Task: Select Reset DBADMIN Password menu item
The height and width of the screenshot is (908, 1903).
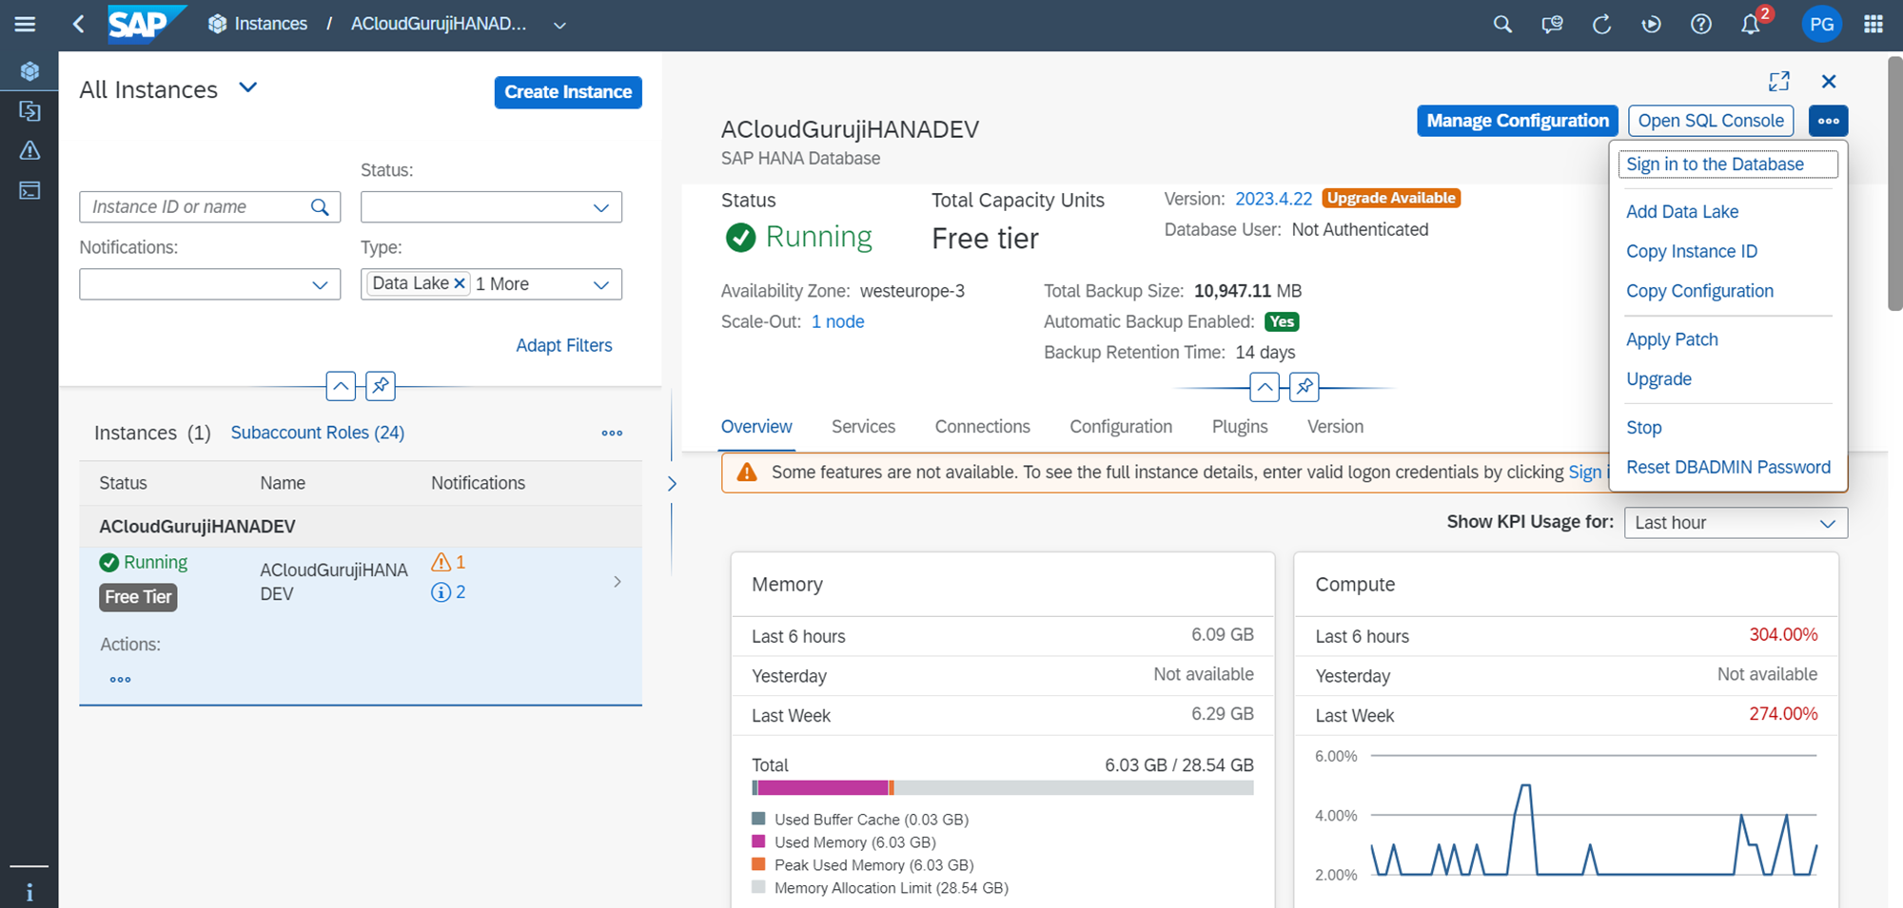Action: click(1728, 467)
